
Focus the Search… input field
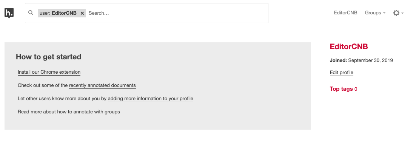(x=177, y=13)
